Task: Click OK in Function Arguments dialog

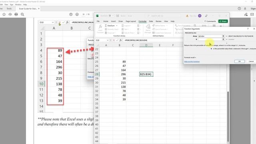Action: tap(239, 61)
